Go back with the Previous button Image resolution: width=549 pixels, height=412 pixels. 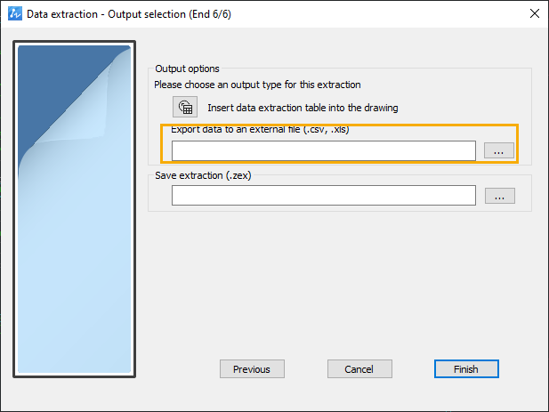click(252, 369)
